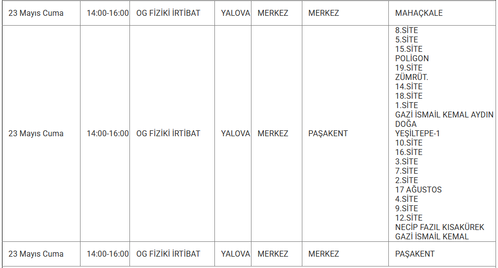
Task: Click the 15.SİTE entry
Action: click(x=409, y=49)
